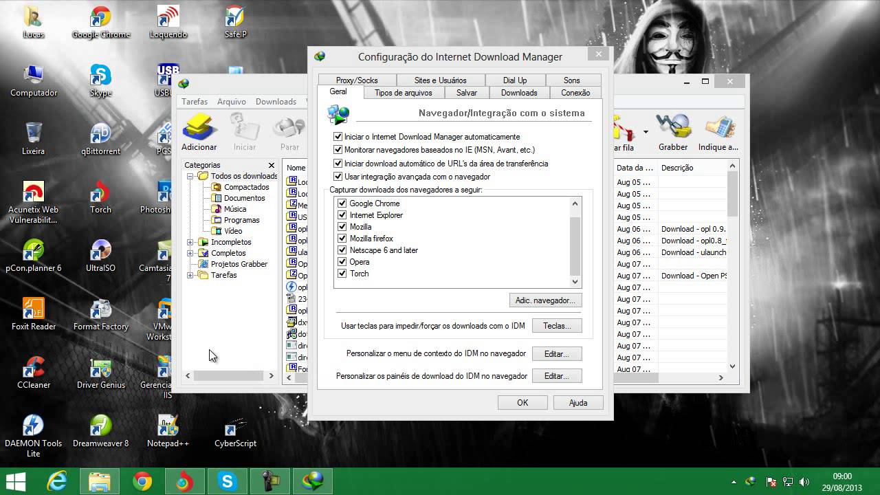Screen dimensions: 880x495
Task: Select the DAEMON Tools Lite desktop icon
Action: click(x=33, y=437)
